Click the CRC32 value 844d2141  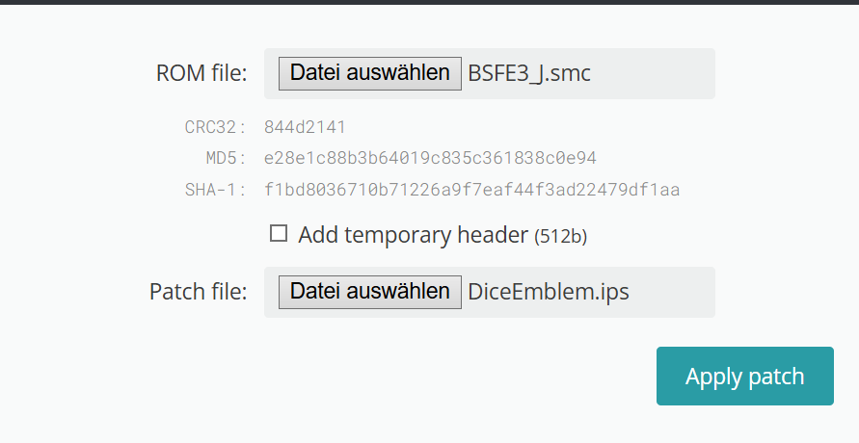(305, 127)
